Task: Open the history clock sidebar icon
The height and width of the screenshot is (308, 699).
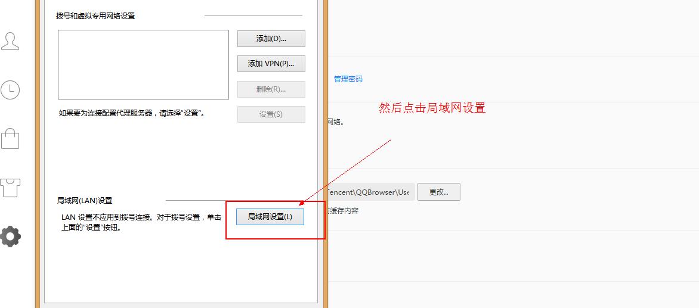Action: [10, 90]
